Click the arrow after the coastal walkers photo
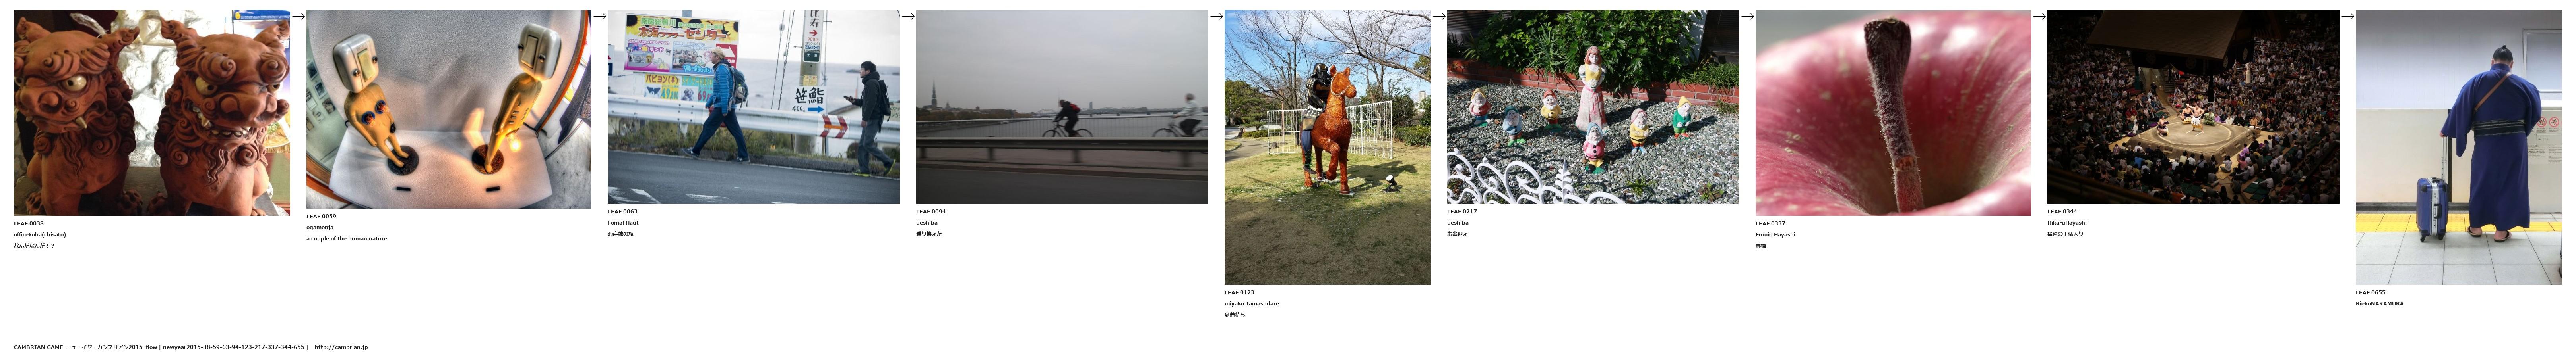The width and height of the screenshot is (2576, 357). (x=907, y=16)
